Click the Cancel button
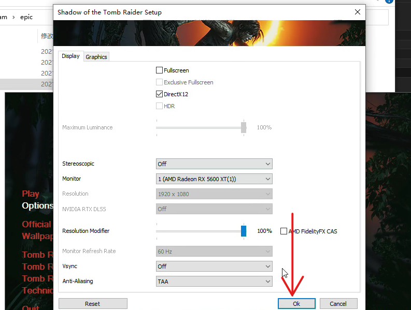 point(338,304)
